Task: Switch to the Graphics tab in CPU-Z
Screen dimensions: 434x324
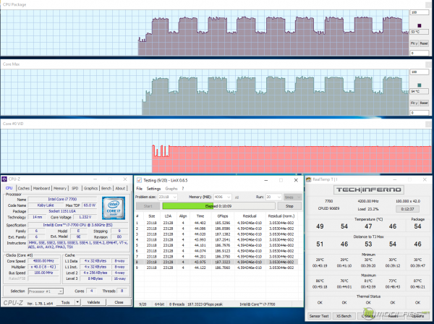Action: [91, 188]
